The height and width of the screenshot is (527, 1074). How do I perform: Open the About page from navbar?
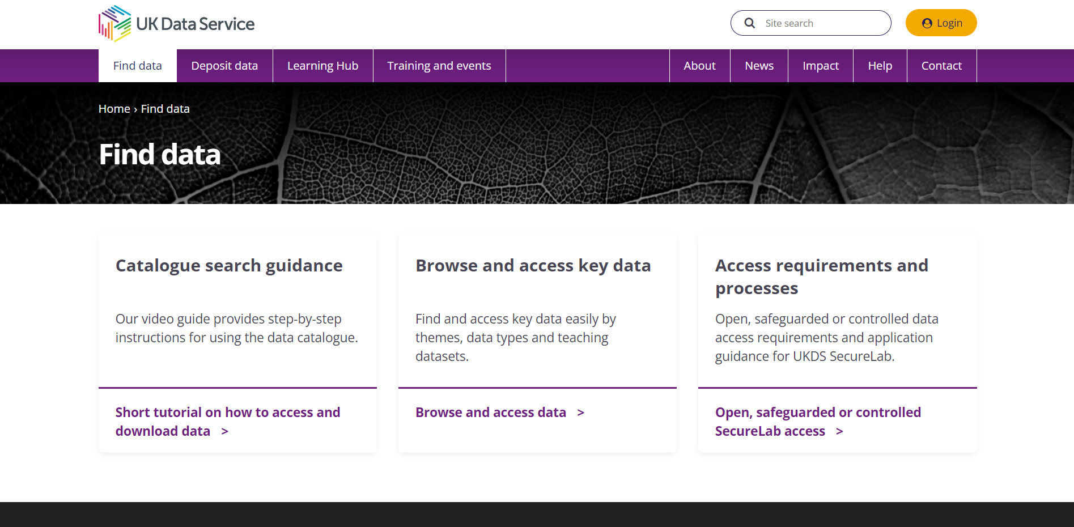click(699, 66)
